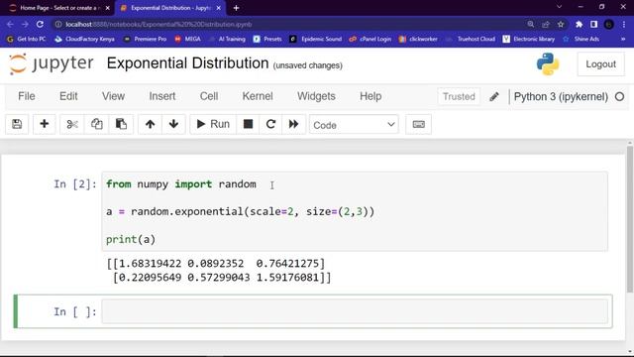Restart kernel and run all cells icon

pos(293,124)
